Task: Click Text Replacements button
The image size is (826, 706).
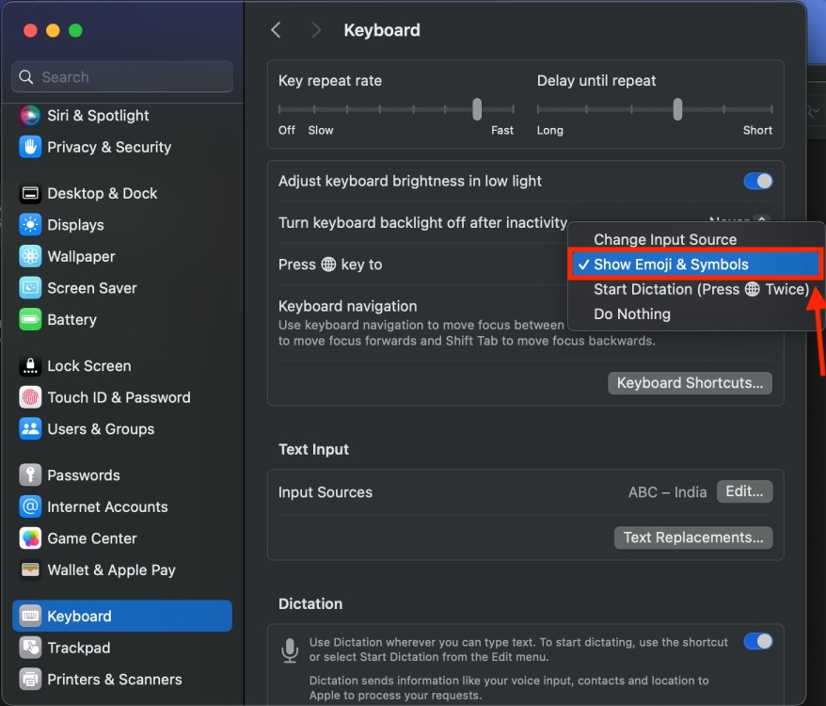Action: (x=693, y=538)
